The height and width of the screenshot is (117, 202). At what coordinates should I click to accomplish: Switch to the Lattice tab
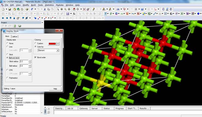point(15,37)
